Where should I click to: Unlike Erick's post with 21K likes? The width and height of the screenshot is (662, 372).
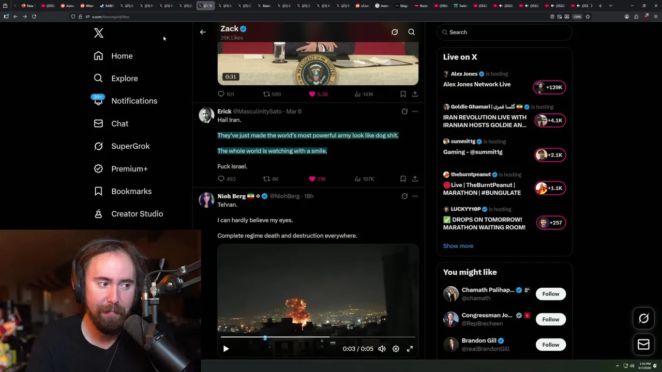coord(317,179)
